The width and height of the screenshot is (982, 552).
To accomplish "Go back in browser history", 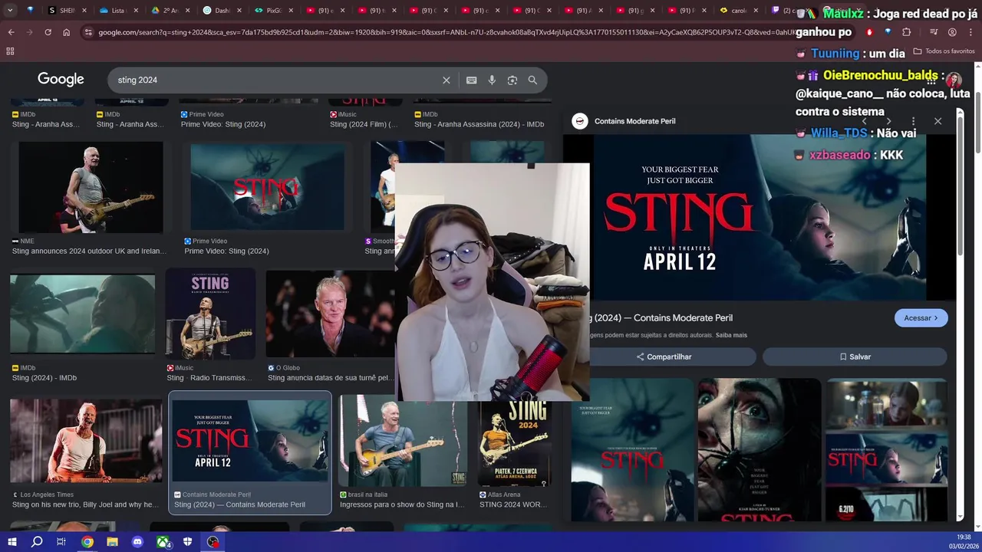I will [11, 32].
